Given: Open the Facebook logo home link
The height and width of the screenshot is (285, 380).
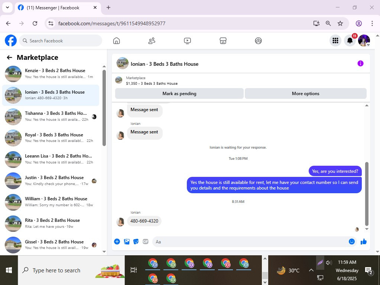Looking at the screenshot, I should coord(11,41).
